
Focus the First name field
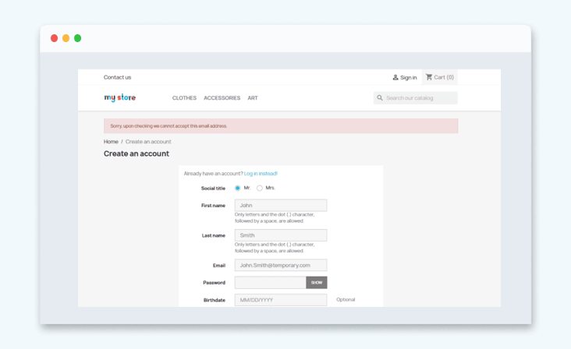(x=281, y=206)
